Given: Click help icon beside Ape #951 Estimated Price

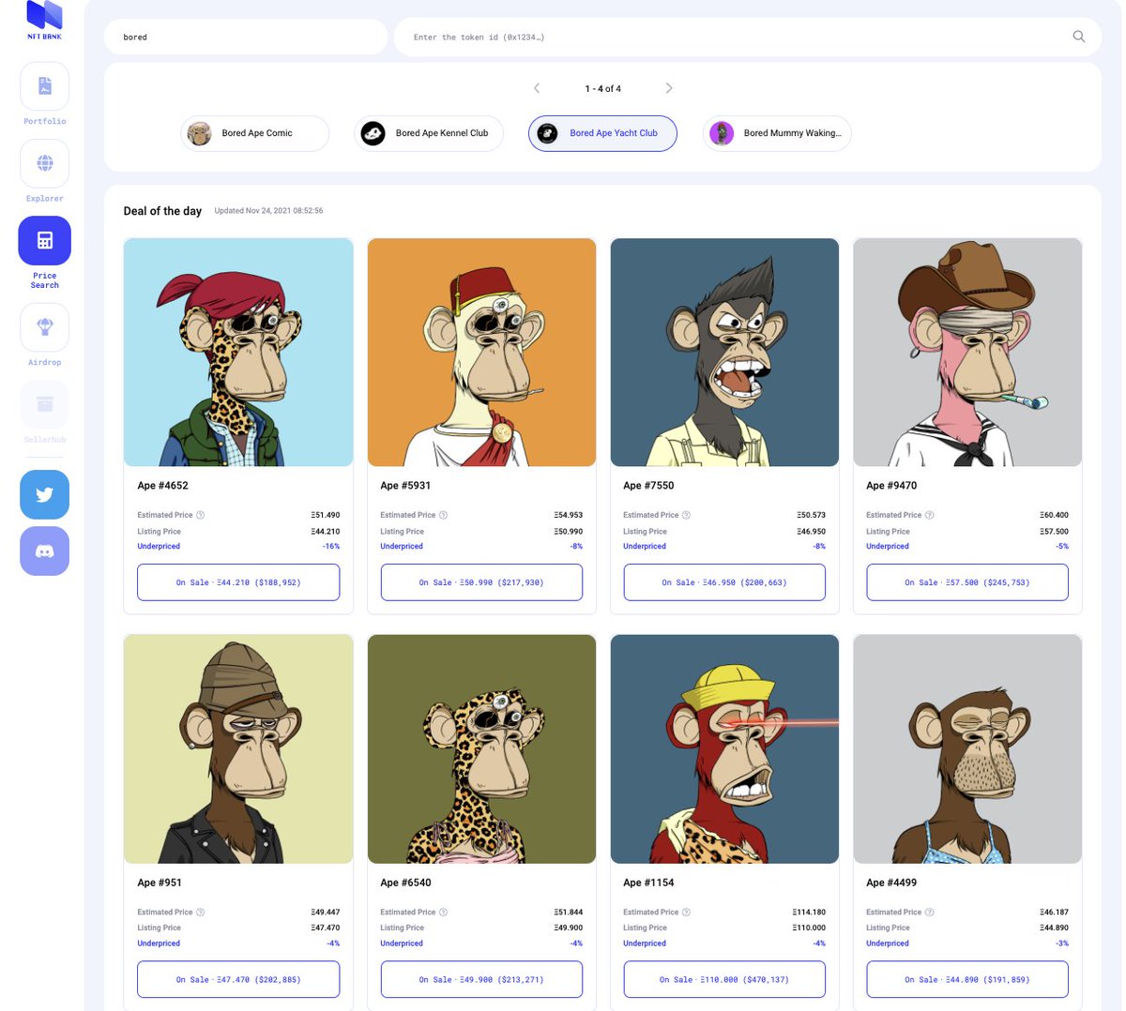Looking at the screenshot, I should pos(201,912).
